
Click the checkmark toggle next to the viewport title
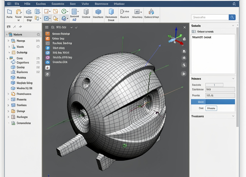tap(76, 27)
